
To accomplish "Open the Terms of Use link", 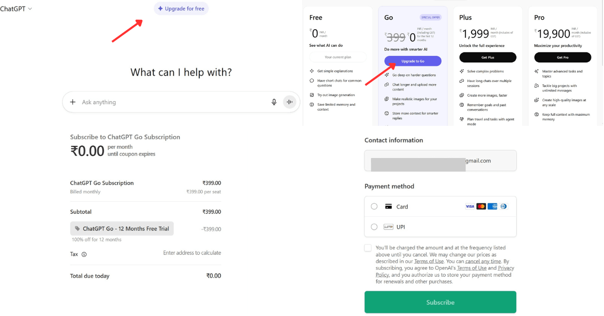I will coord(429,261).
